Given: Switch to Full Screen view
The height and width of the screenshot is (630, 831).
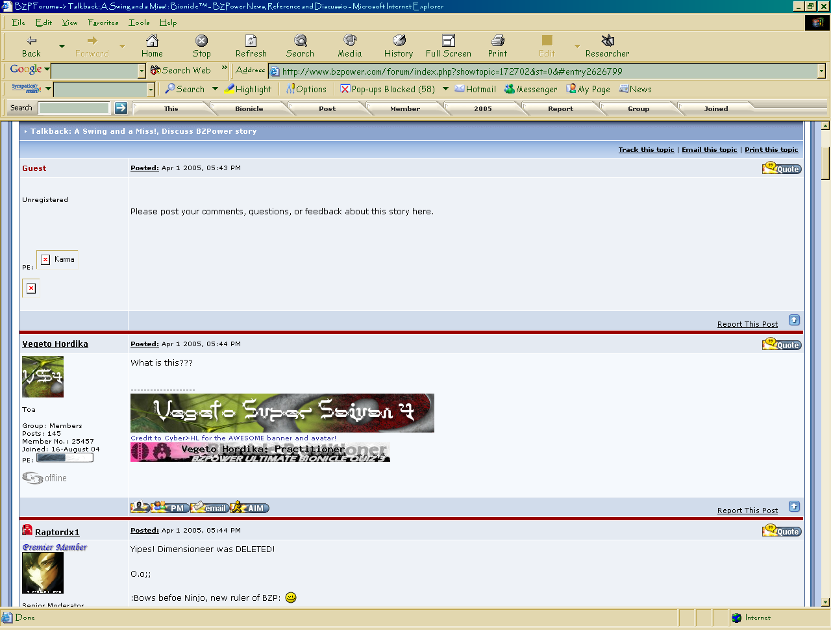Looking at the screenshot, I should point(449,46).
